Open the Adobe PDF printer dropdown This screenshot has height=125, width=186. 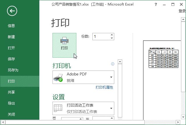tap(83, 77)
